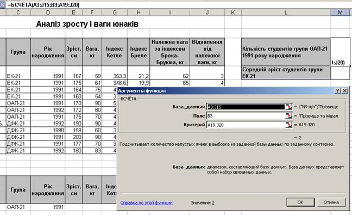Click 'Вага, кг' header in lower criteria table
This screenshot has height=215, width=352.
(92, 190)
